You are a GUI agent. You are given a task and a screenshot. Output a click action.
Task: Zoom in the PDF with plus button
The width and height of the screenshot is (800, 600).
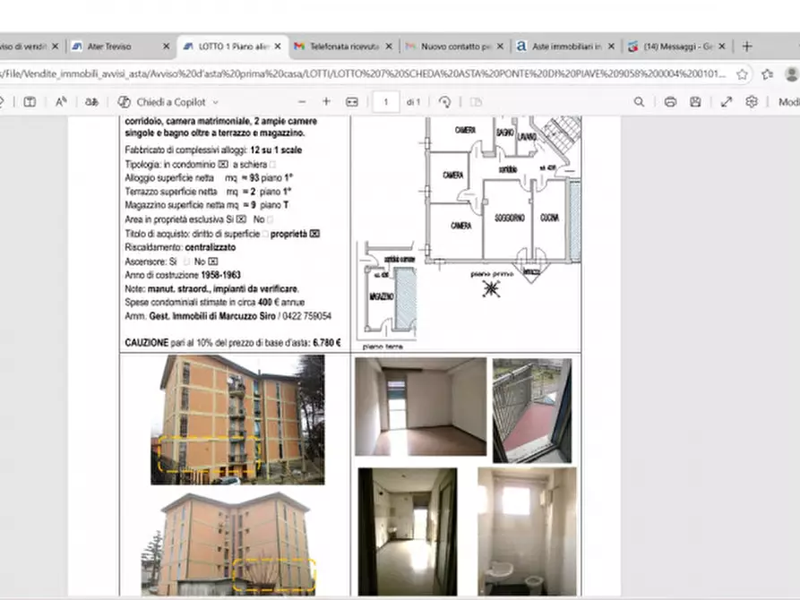coord(326,102)
